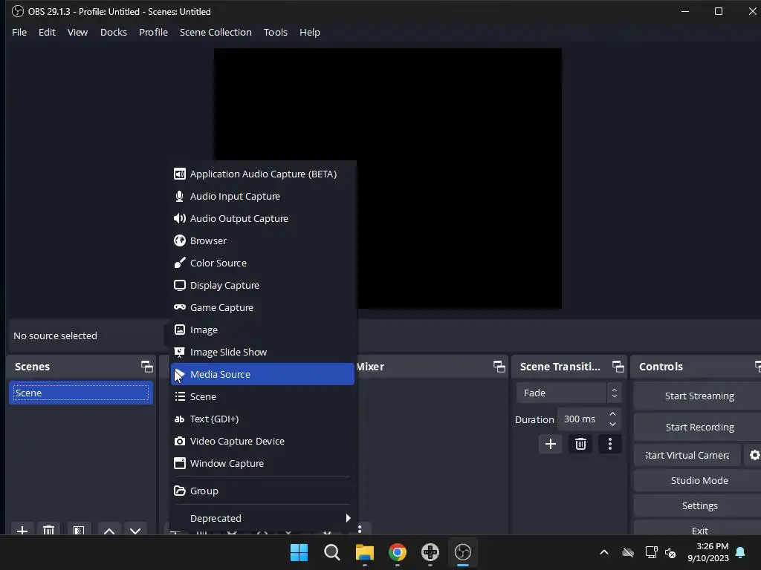Open Google Chrome from taskbar
Screen dimensions: 761x570
398,552
